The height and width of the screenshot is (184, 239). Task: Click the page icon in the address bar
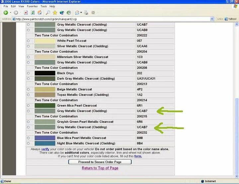point(14,19)
